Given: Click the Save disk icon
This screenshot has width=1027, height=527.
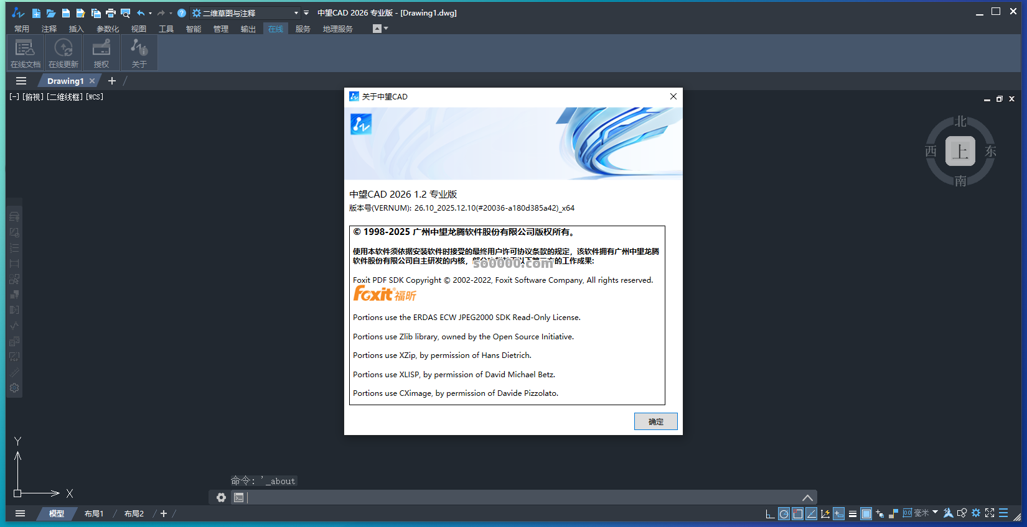Looking at the screenshot, I should [x=66, y=13].
